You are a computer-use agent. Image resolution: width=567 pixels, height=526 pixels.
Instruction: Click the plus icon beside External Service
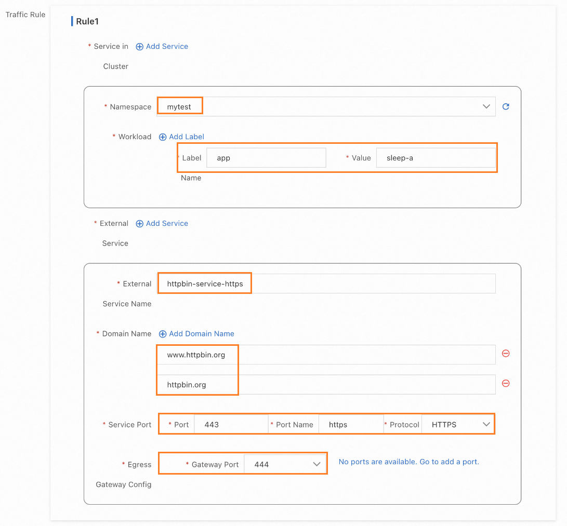(x=139, y=224)
